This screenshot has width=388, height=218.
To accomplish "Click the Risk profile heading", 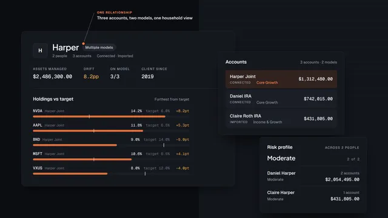I will click(279, 147).
